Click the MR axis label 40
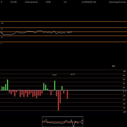 (124, 84)
